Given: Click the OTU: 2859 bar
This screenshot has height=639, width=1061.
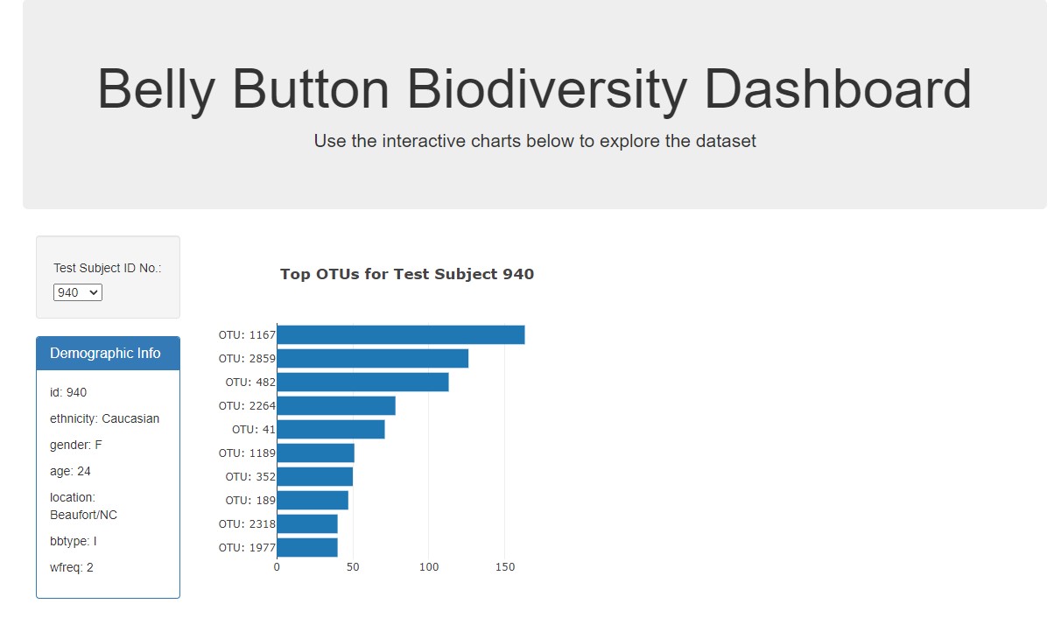Looking at the screenshot, I should [373, 358].
